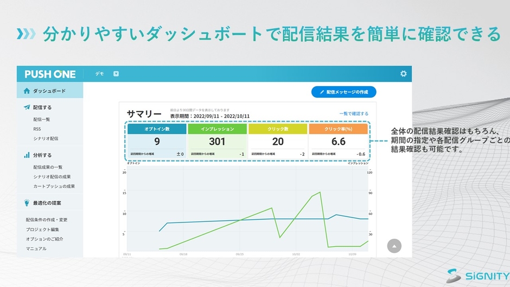This screenshot has height=287, width=510.
Task: Open 配信成果の一覧 menu item
Action: [48, 167]
